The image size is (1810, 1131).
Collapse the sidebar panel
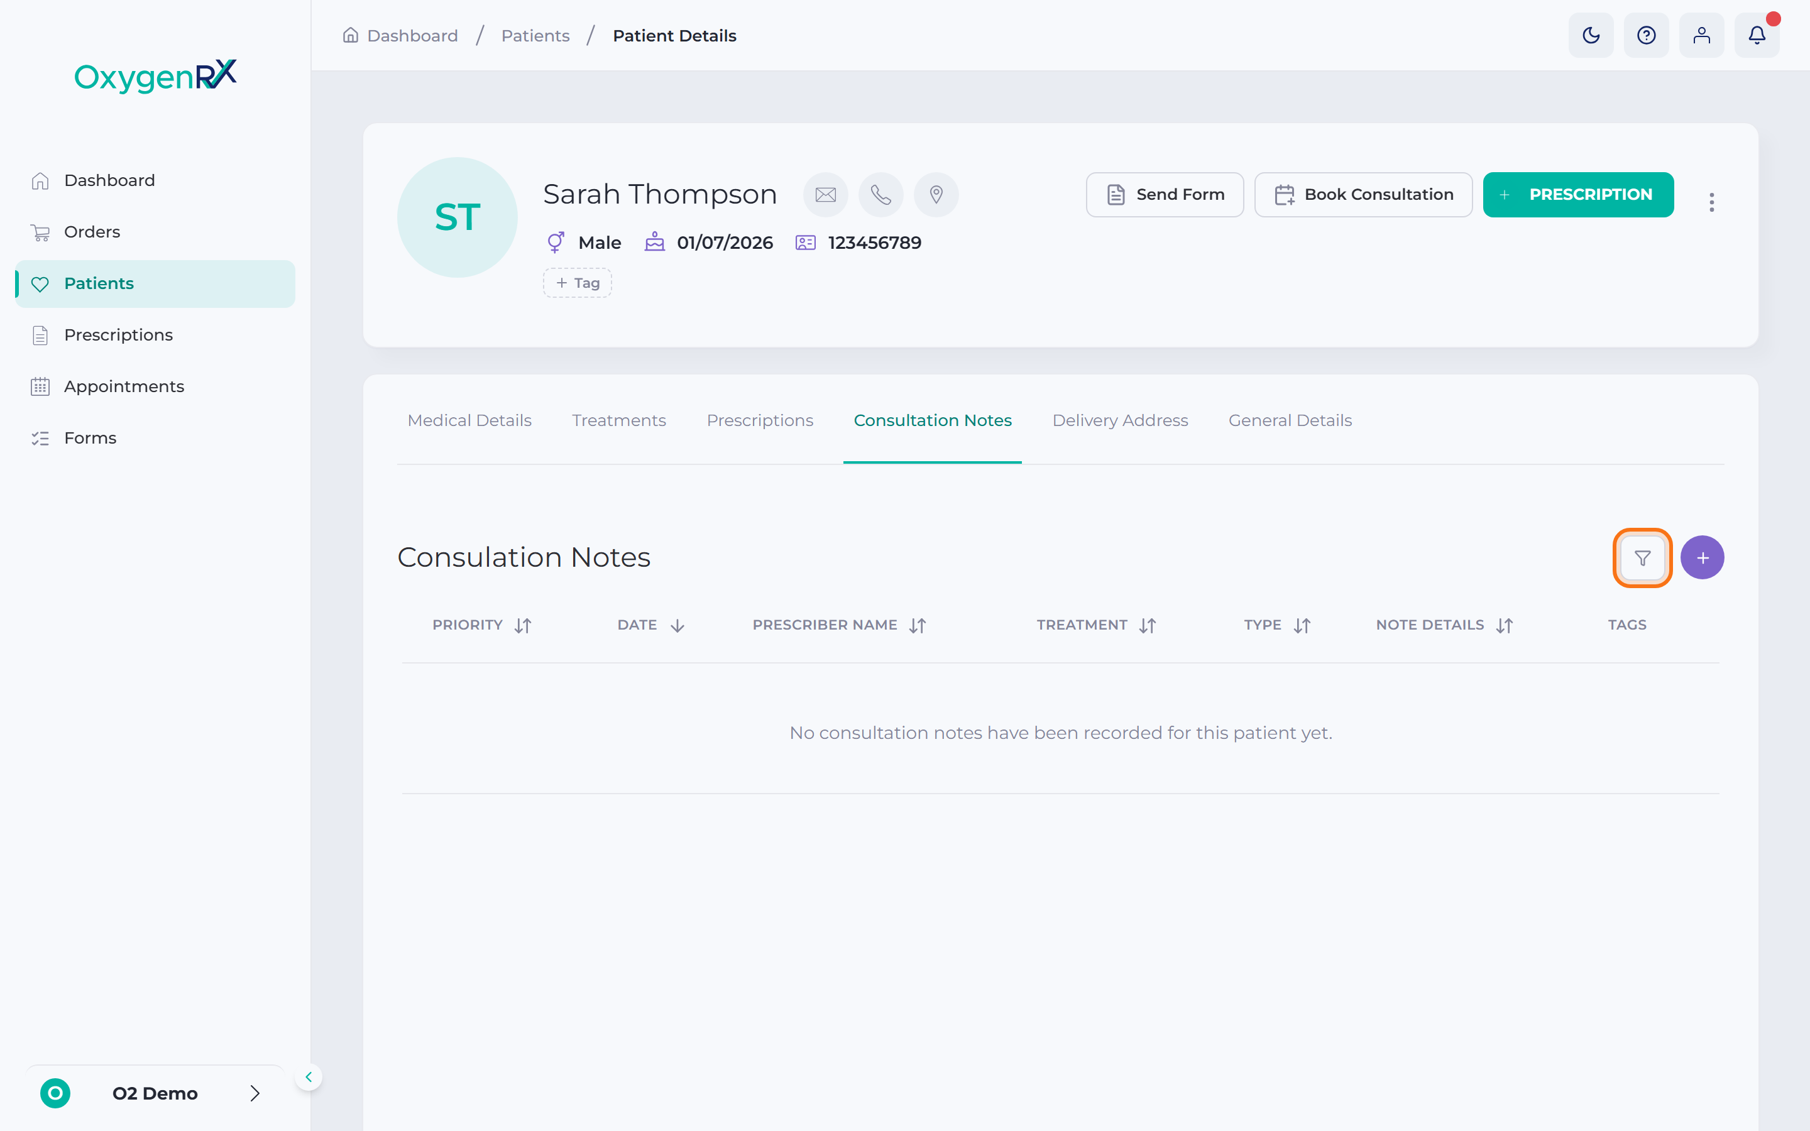(x=308, y=1077)
